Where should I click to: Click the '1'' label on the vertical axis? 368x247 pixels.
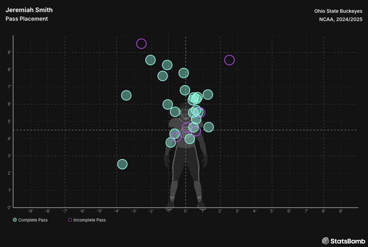(10, 190)
